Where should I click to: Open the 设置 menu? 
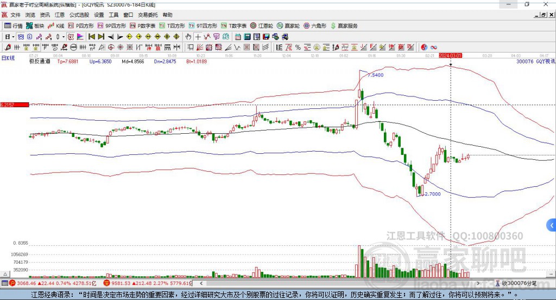pyautogui.click(x=99, y=15)
